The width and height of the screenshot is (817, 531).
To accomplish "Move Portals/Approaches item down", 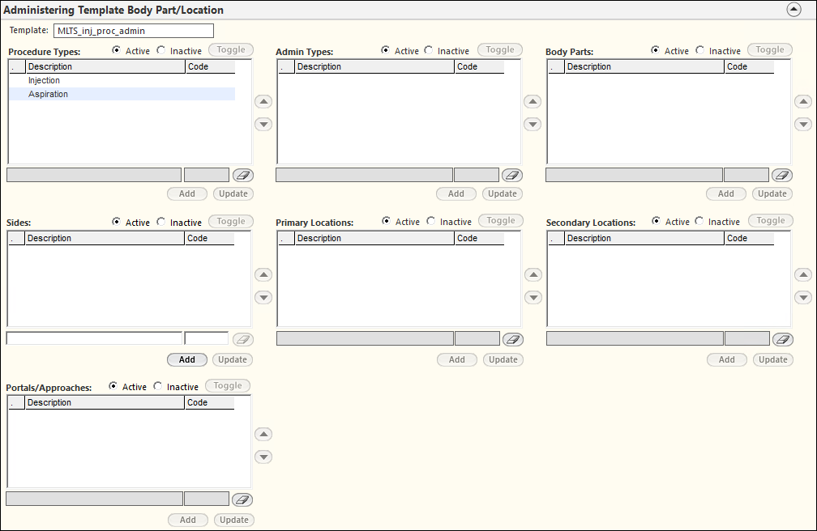I will click(x=263, y=457).
